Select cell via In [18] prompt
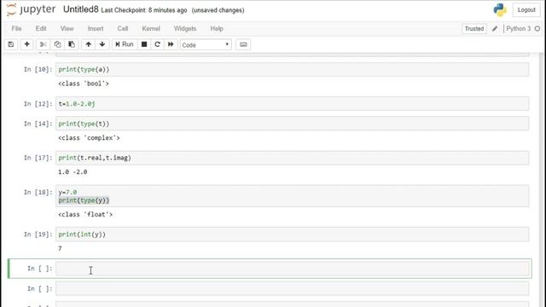Image resolution: width=546 pixels, height=307 pixels. pos(38,192)
